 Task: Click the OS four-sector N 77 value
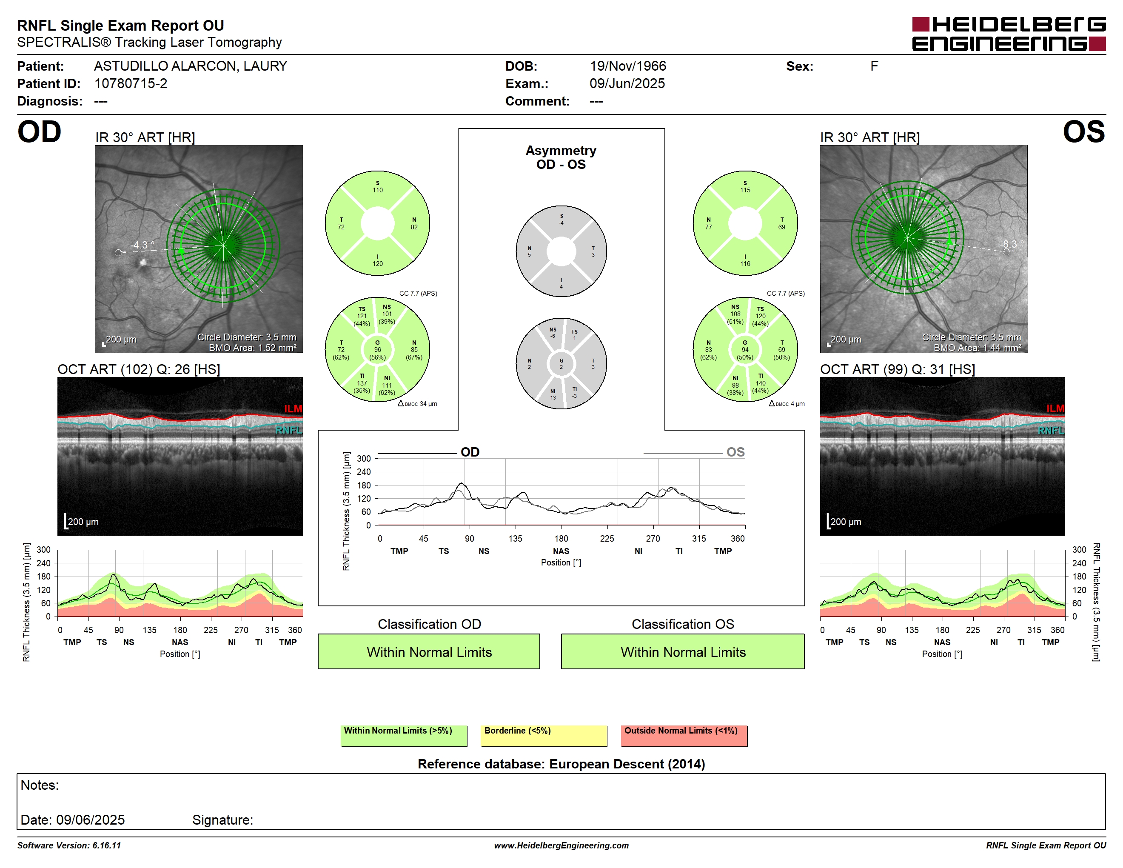tap(709, 224)
